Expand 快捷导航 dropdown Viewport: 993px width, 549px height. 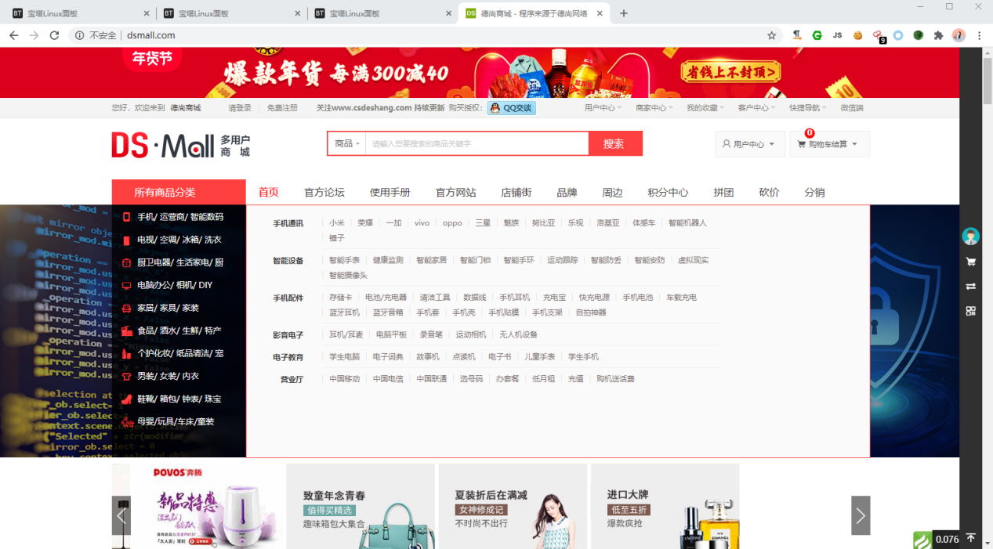point(807,108)
